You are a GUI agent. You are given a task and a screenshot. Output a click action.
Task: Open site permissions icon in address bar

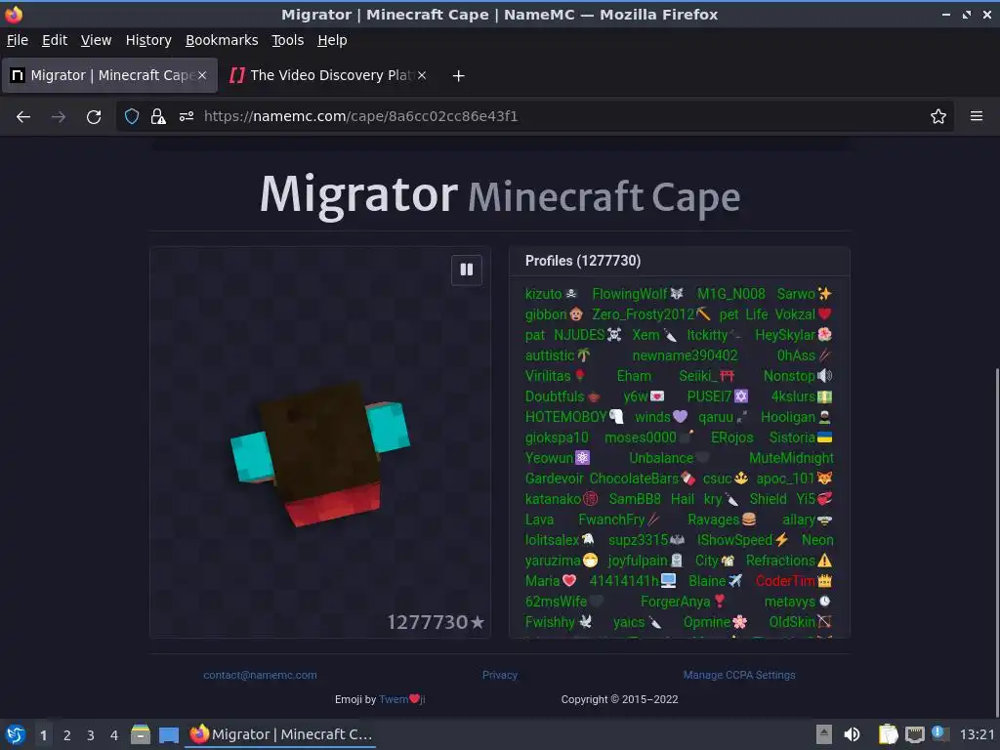click(187, 116)
